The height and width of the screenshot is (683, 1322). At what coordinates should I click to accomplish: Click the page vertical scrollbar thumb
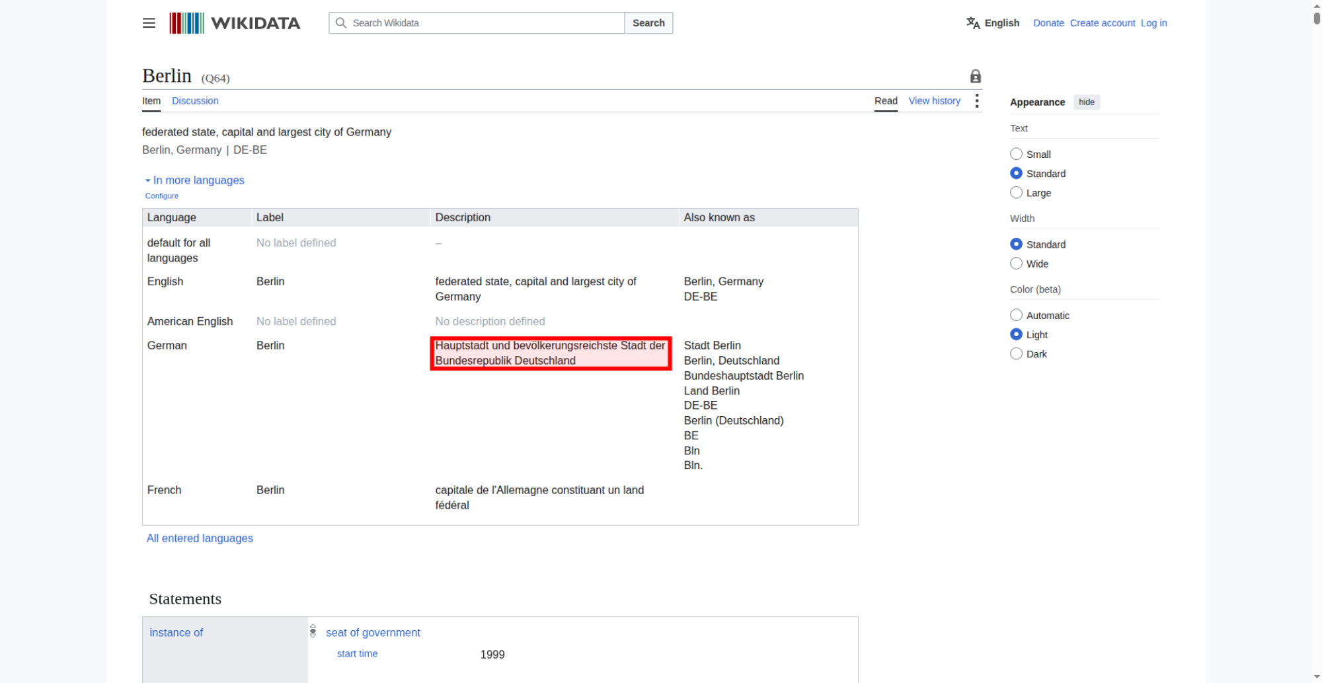point(1317,18)
